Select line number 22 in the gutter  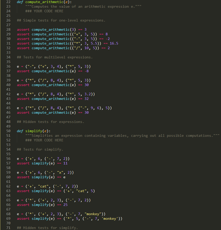coord(8,2)
